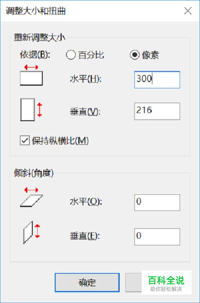This screenshot has width=200, height=303.
Task: Close the 调整大小和扭曲 dialog
Action: tap(188, 11)
